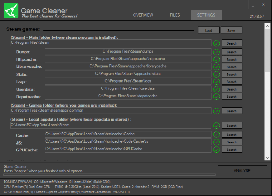The width and height of the screenshot is (272, 196).
Task: Click the JS Code Cache path field
Action: pos(128,142)
